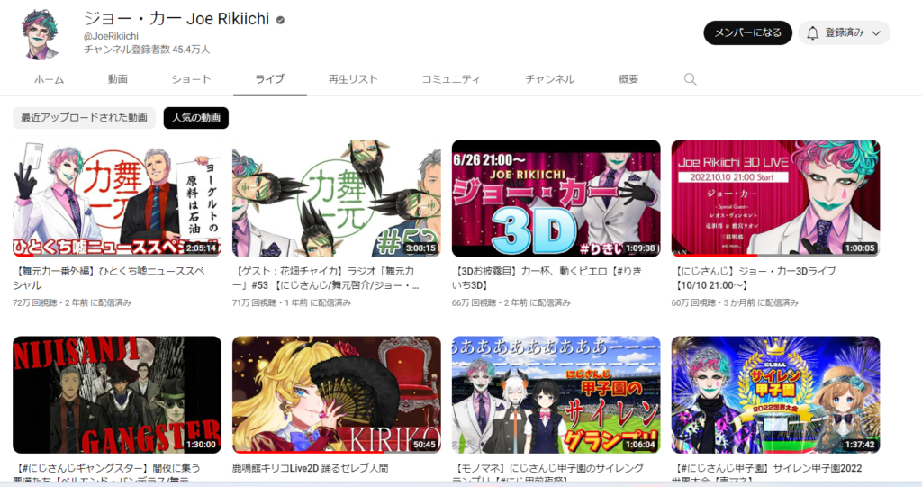
Task: Open the サイレン甲子園 2022世界大会 thumbnail
Action: (x=775, y=394)
